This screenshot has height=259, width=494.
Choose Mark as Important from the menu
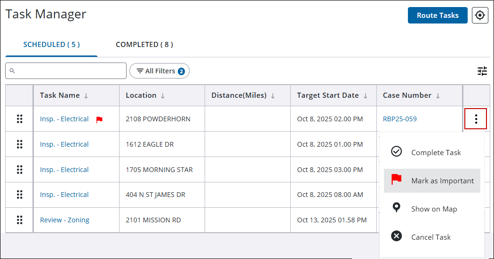point(442,181)
